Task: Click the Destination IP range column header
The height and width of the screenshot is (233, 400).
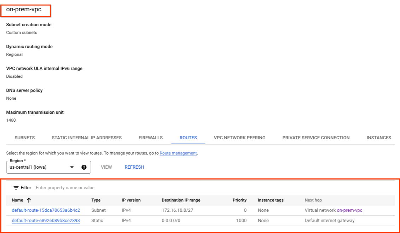Action: (x=181, y=200)
